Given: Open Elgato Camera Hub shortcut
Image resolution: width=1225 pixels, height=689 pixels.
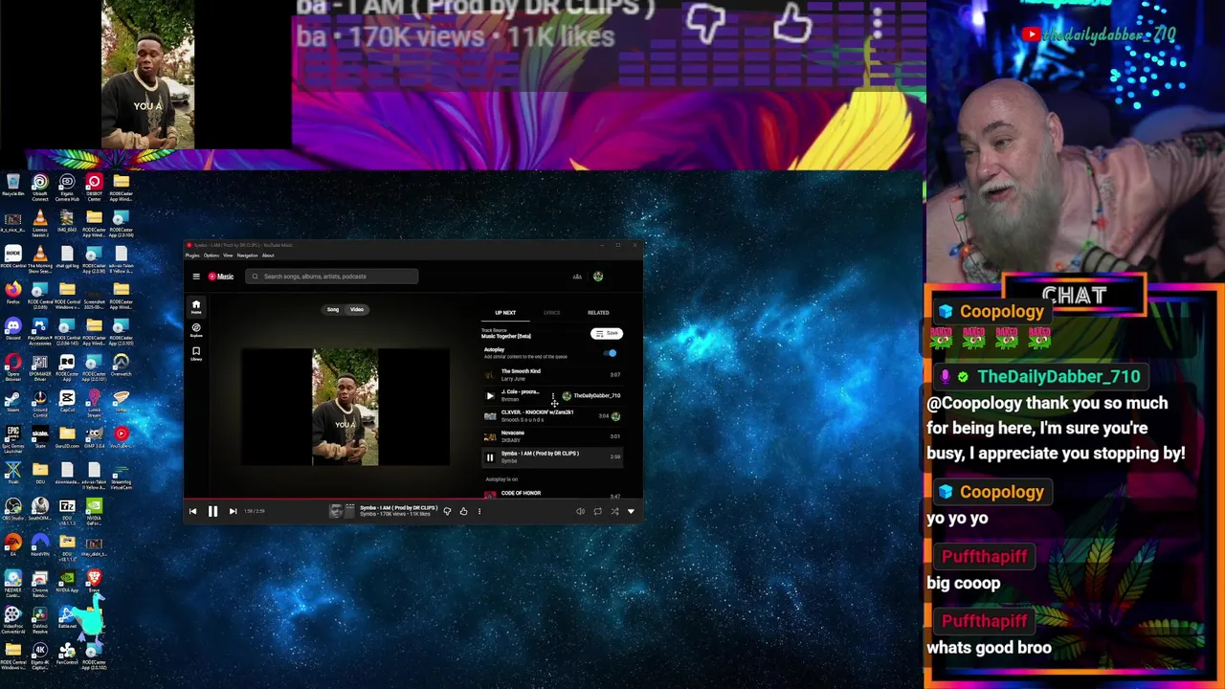Looking at the screenshot, I should tap(67, 187).
